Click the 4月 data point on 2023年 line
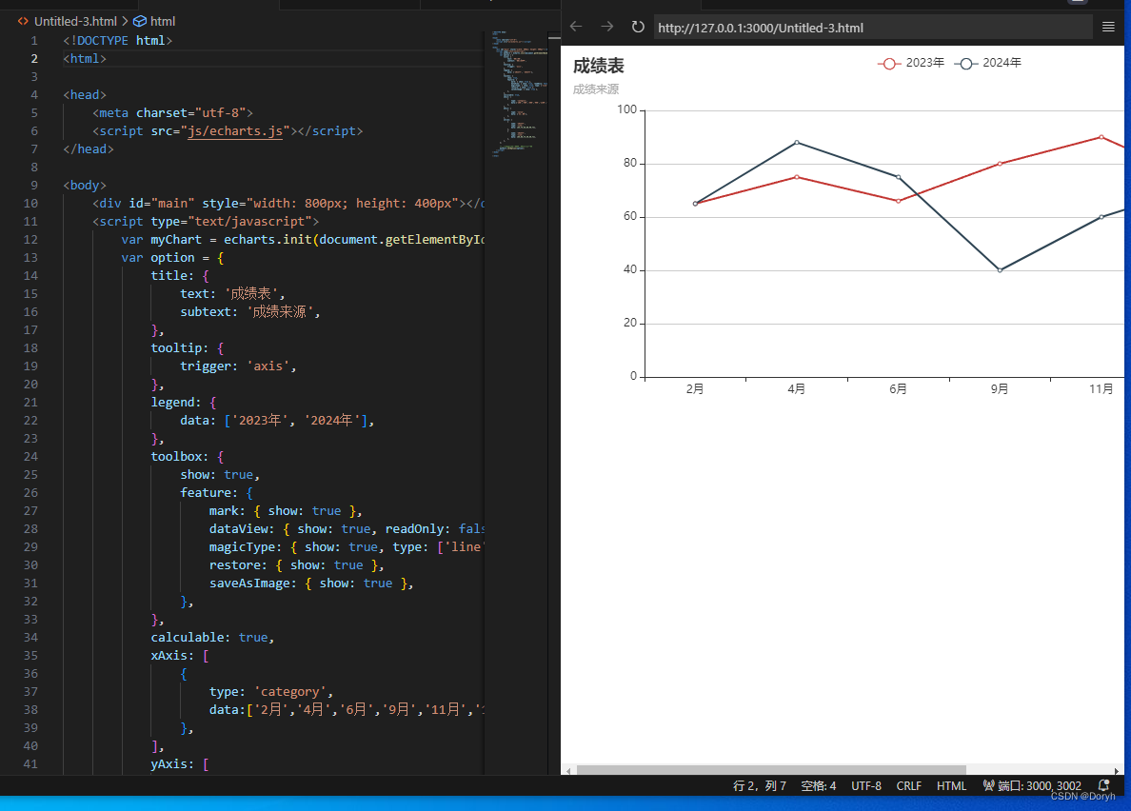1131x811 pixels. (796, 177)
